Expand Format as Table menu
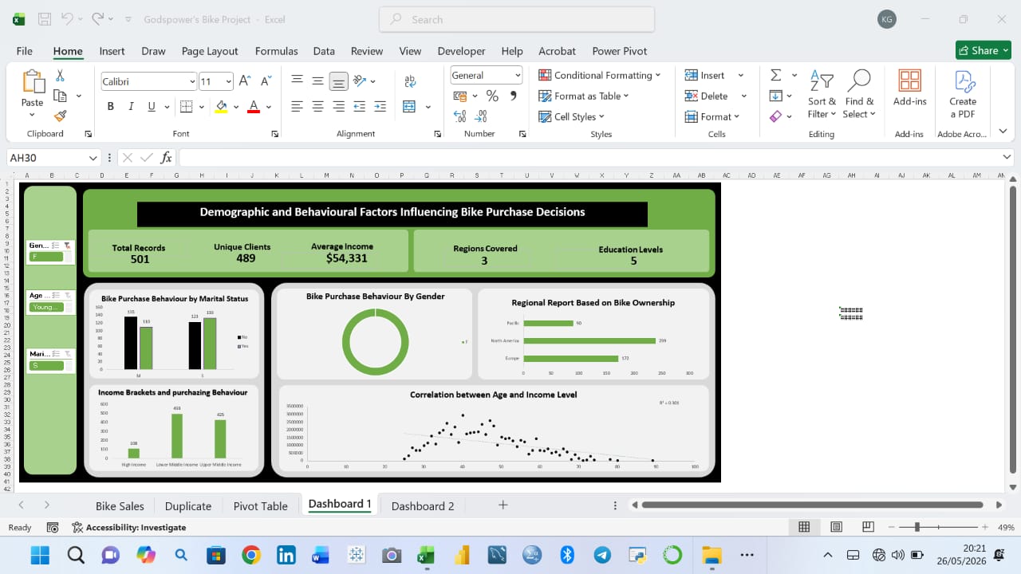 click(x=584, y=96)
